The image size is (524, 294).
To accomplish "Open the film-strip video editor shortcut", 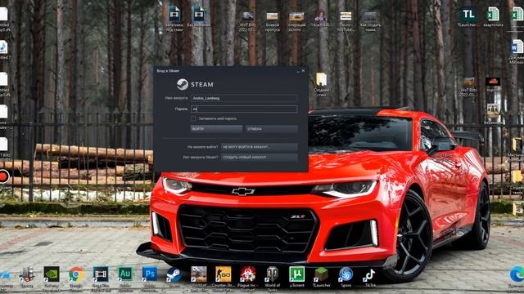I will pyautogui.click(x=100, y=274).
